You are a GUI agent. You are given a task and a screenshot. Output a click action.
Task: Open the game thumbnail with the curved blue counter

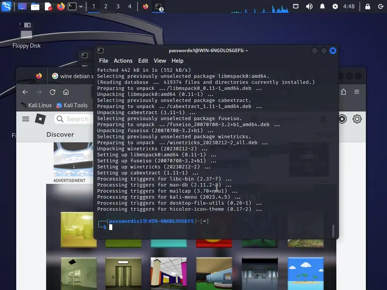(214, 274)
